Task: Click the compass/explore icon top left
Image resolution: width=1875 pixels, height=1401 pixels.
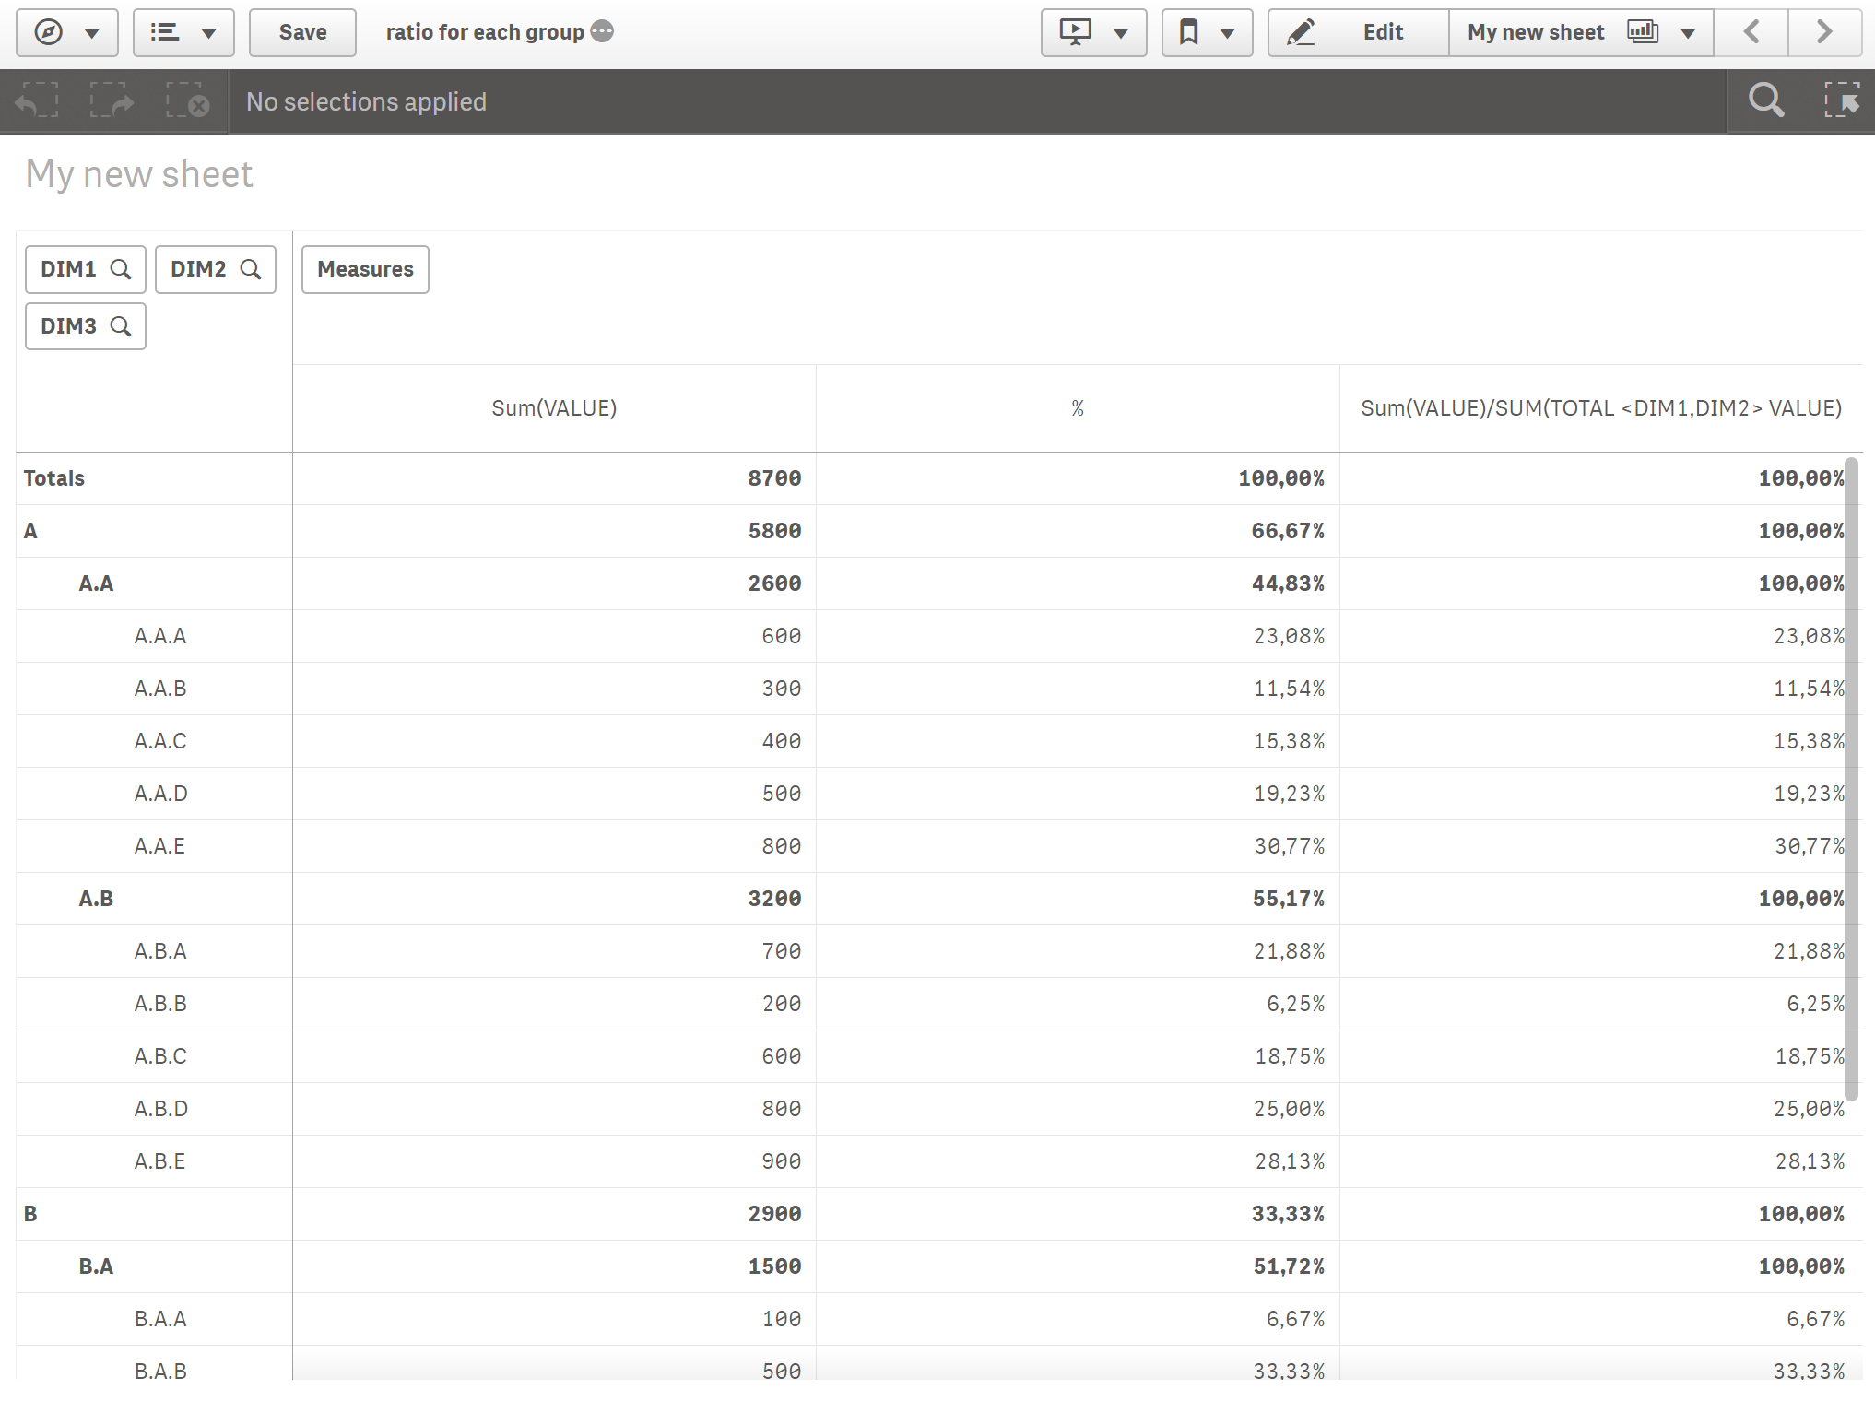Action: [x=49, y=32]
